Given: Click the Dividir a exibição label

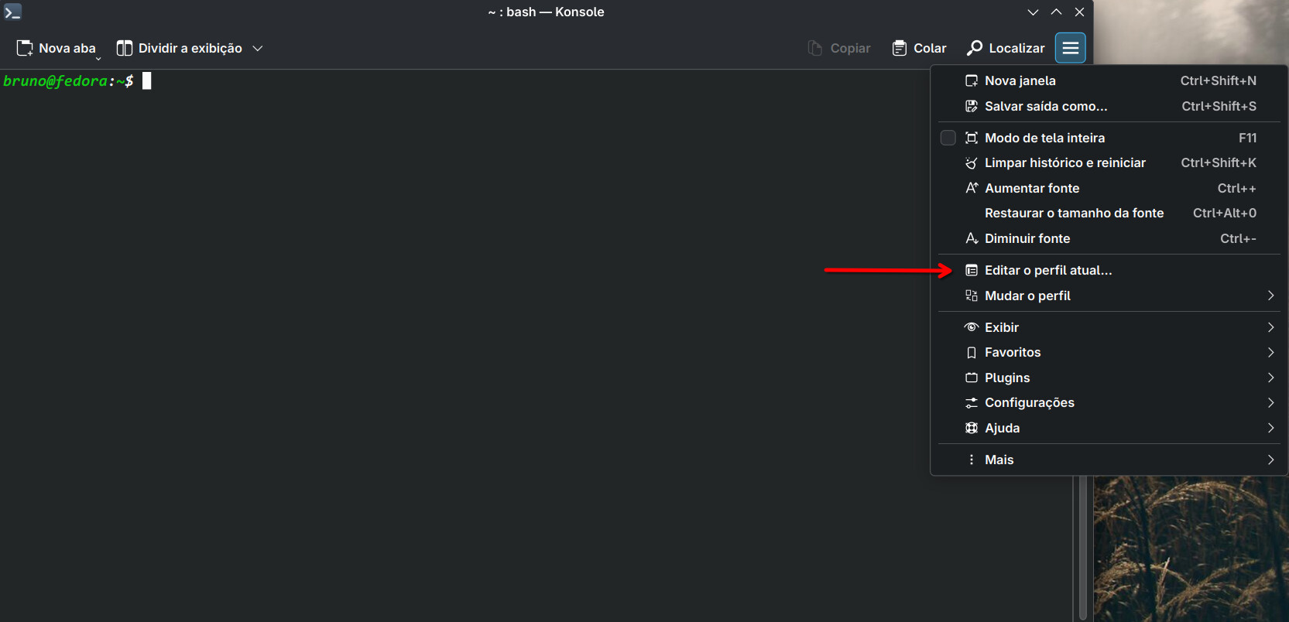Looking at the screenshot, I should (190, 48).
